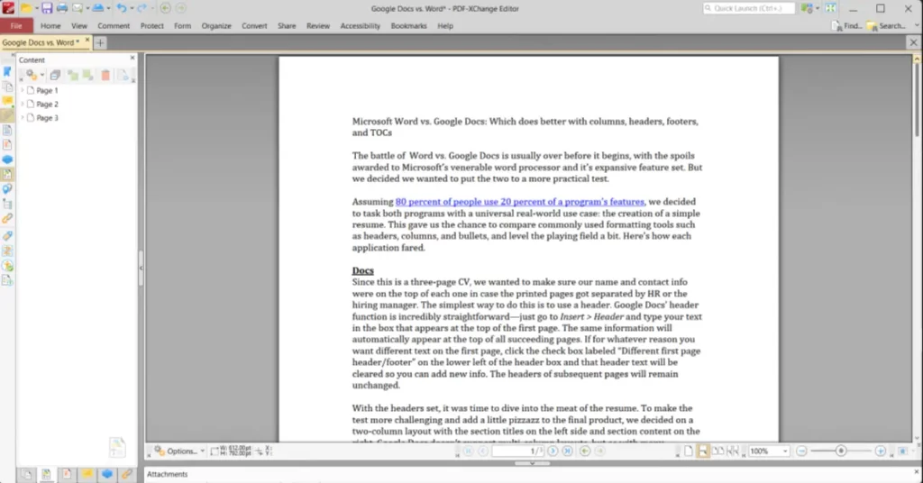Viewport: 923px width, 483px height.
Task: Click the yellow comments tab at pane bottom
Action: pyautogui.click(x=87, y=474)
